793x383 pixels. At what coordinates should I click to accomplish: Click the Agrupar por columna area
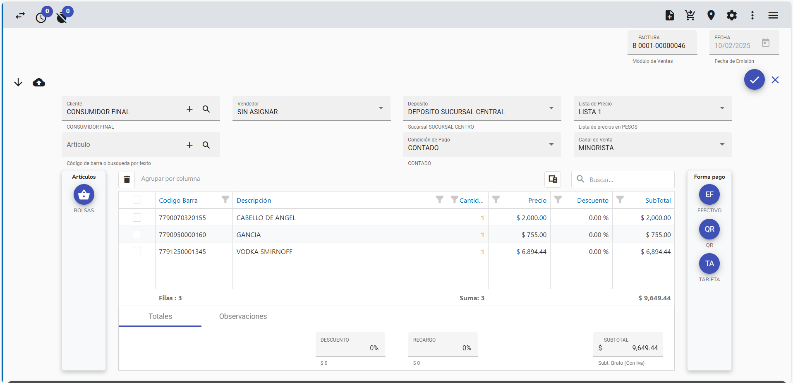[170, 179]
